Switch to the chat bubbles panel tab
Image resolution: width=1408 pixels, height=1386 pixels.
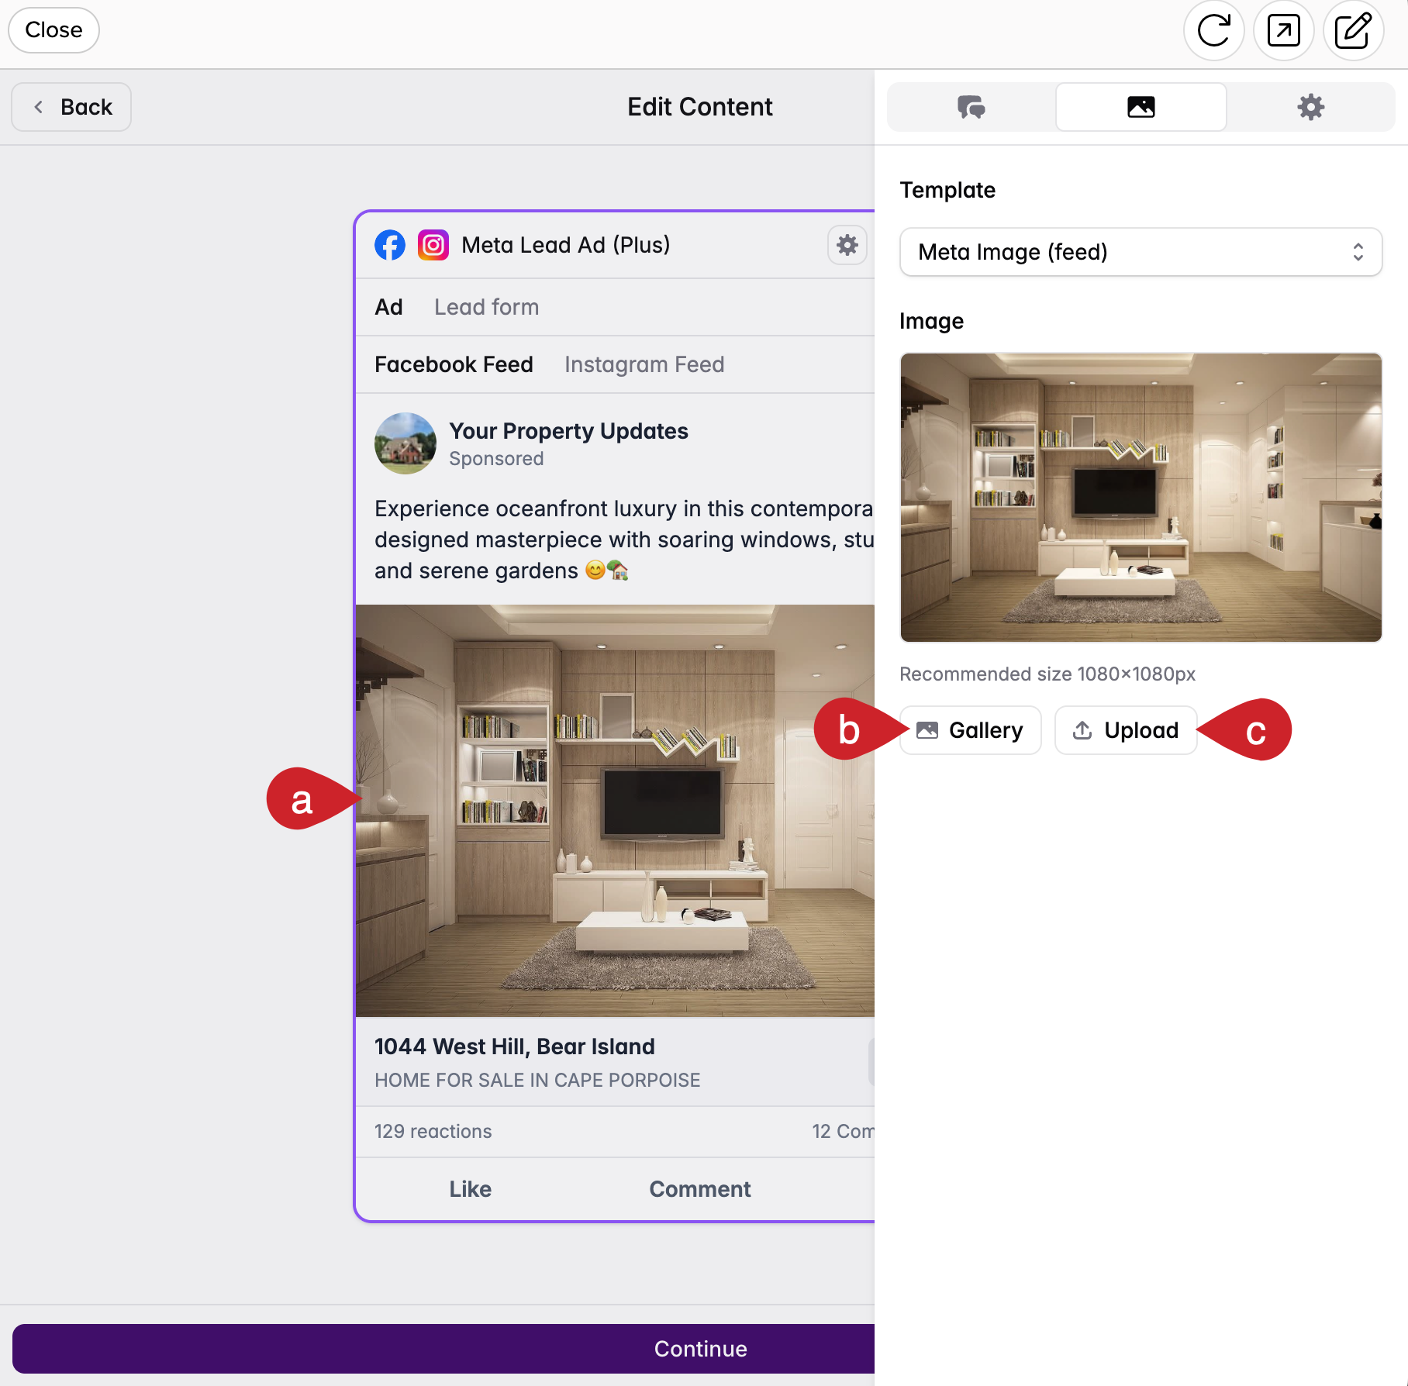(971, 107)
